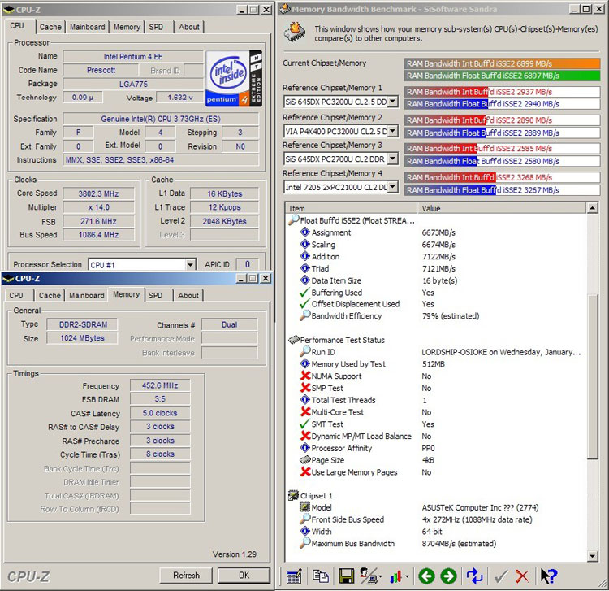Click the What's This help cursor icon
The width and height of the screenshot is (609, 591).
tap(549, 576)
